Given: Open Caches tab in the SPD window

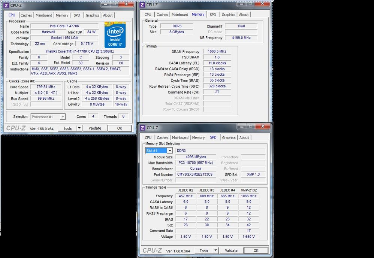Looking at the screenshot, I should (x=162, y=137).
